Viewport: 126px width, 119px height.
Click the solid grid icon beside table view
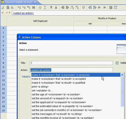(x=111, y=7)
